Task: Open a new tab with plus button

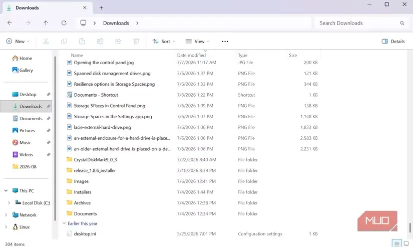Action: coord(102,8)
